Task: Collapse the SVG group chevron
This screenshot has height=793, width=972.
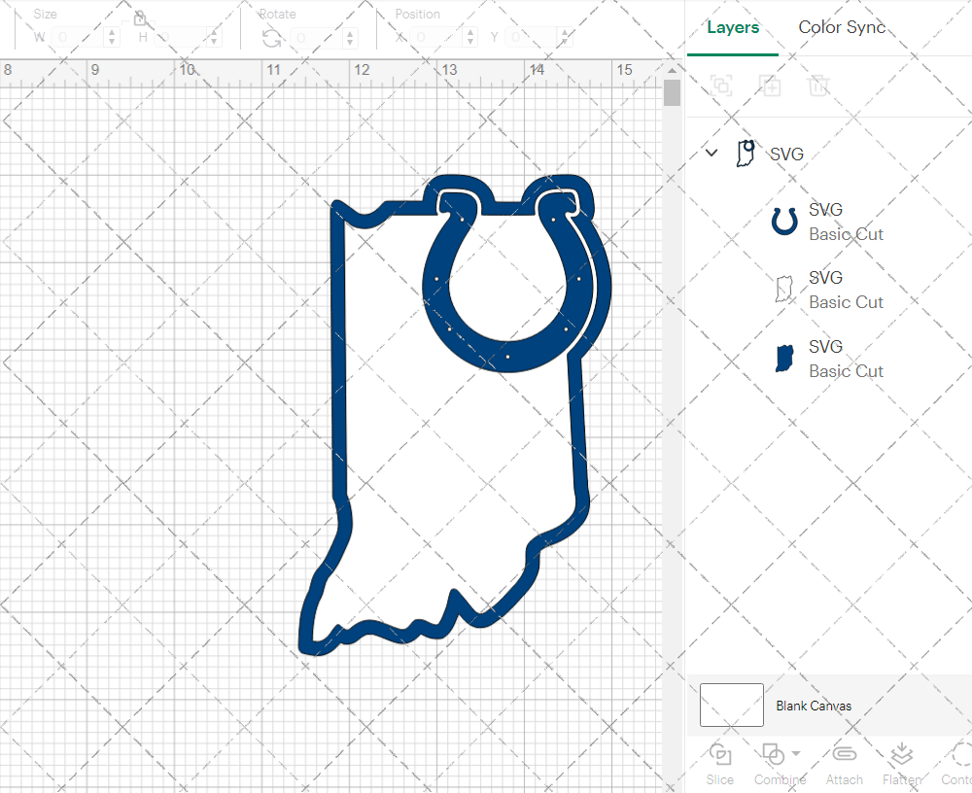Action: 712,153
